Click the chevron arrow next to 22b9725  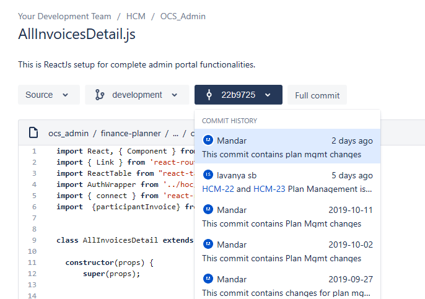268,95
